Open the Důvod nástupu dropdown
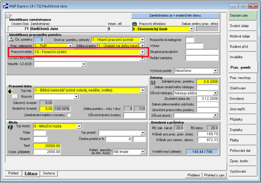261x183 pixels. (215, 93)
